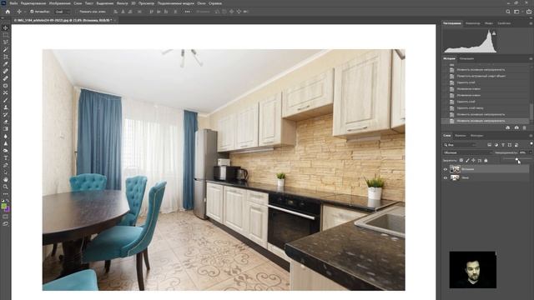Image resolution: width=534 pixels, height=300 pixels.
Task: Toggle Quick Mask mode icon
Action: [6, 217]
